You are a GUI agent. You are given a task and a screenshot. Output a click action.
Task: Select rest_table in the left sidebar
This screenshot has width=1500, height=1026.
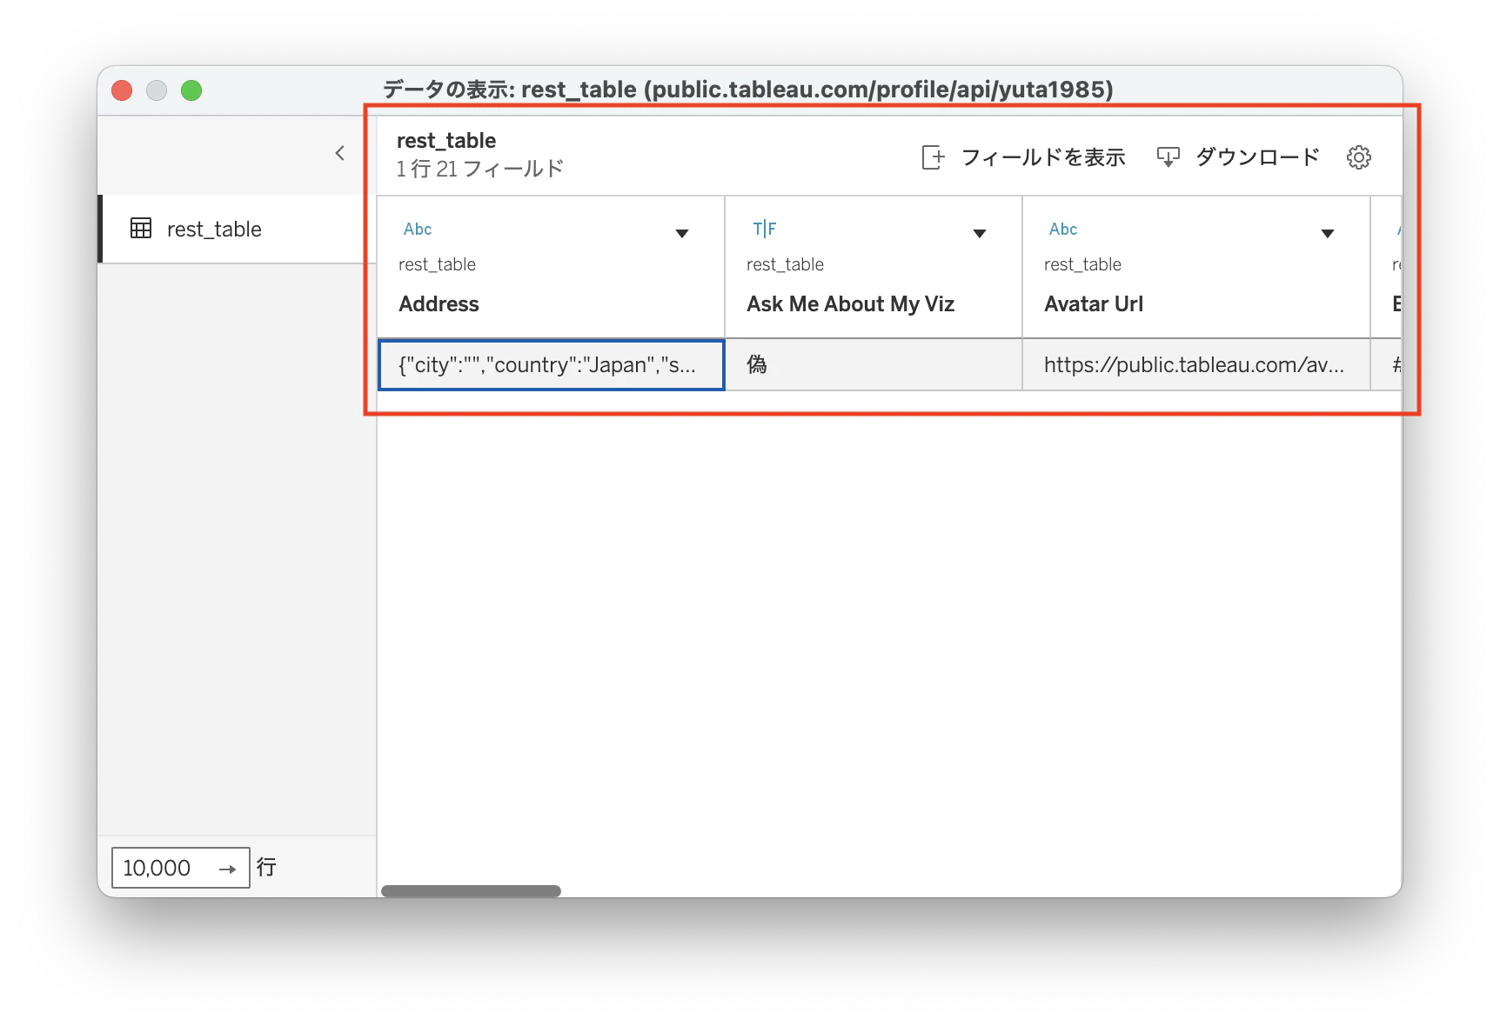click(x=238, y=229)
